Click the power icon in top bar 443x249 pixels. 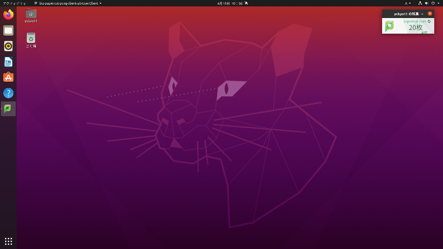(x=433, y=3)
